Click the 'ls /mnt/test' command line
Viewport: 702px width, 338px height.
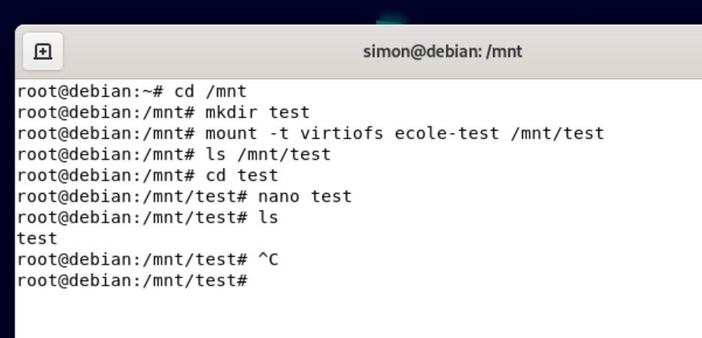pos(174,155)
